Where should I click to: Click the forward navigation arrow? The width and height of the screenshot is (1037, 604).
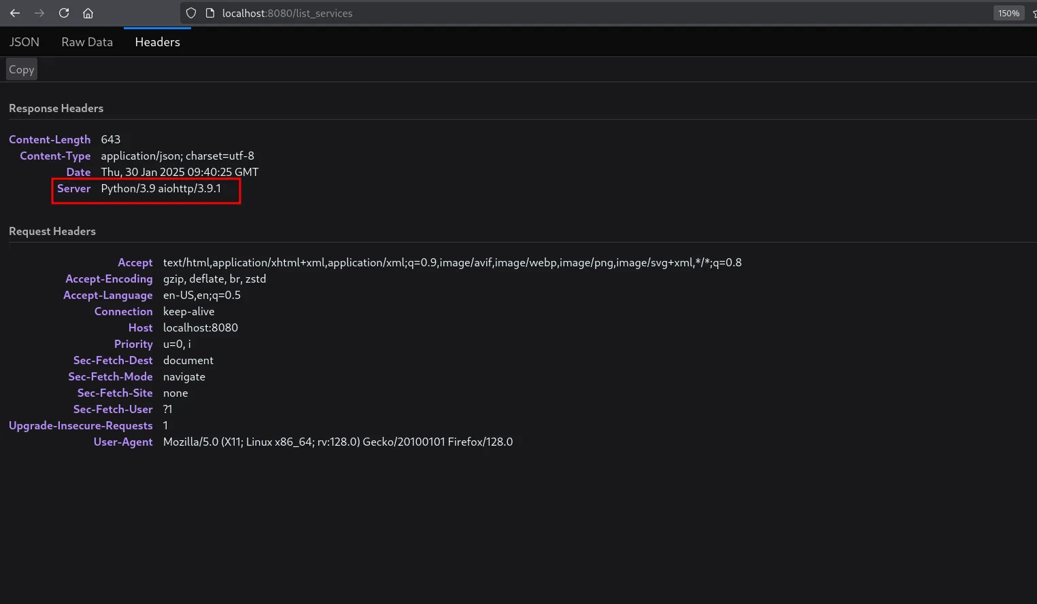(x=39, y=13)
